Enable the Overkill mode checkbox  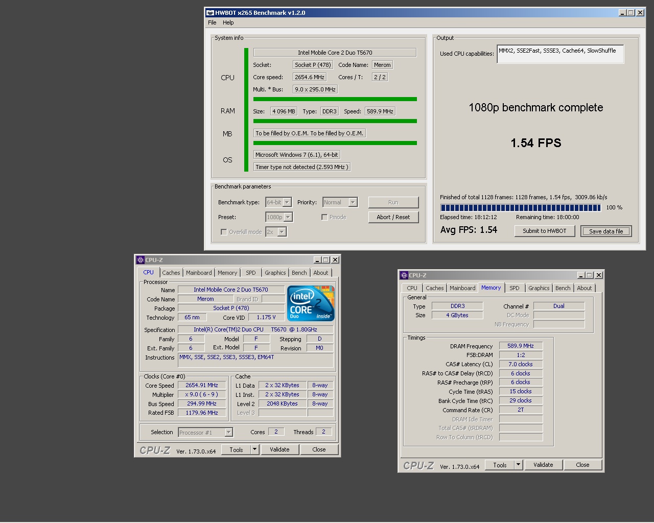point(224,232)
